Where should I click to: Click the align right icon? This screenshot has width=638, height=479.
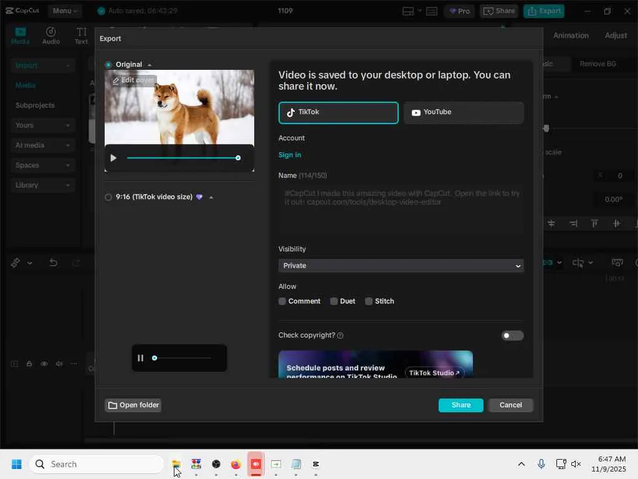point(573,224)
